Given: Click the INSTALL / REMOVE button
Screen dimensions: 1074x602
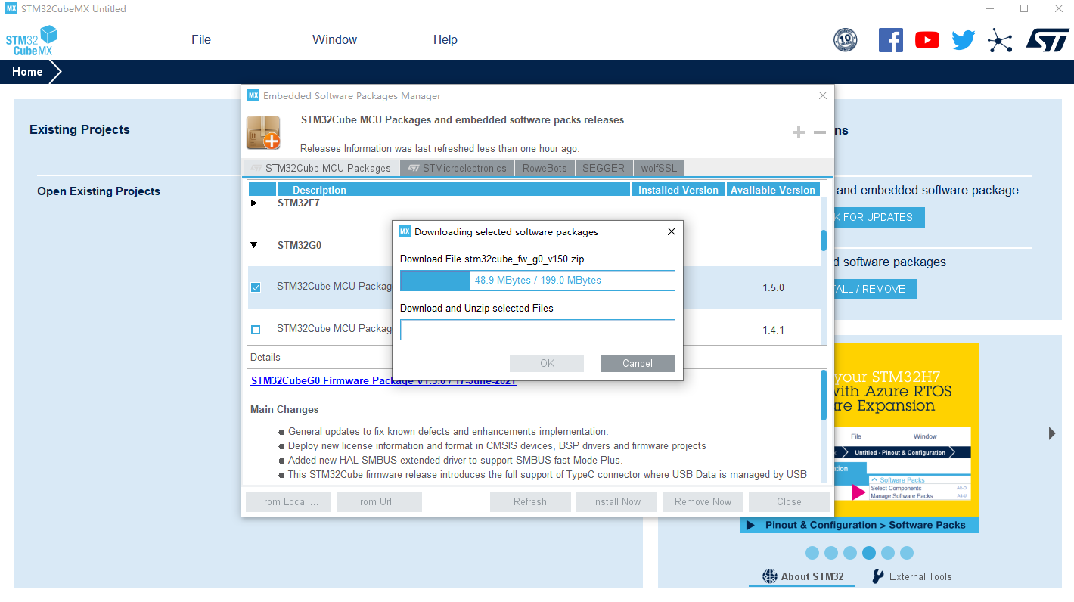Looking at the screenshot, I should point(875,289).
